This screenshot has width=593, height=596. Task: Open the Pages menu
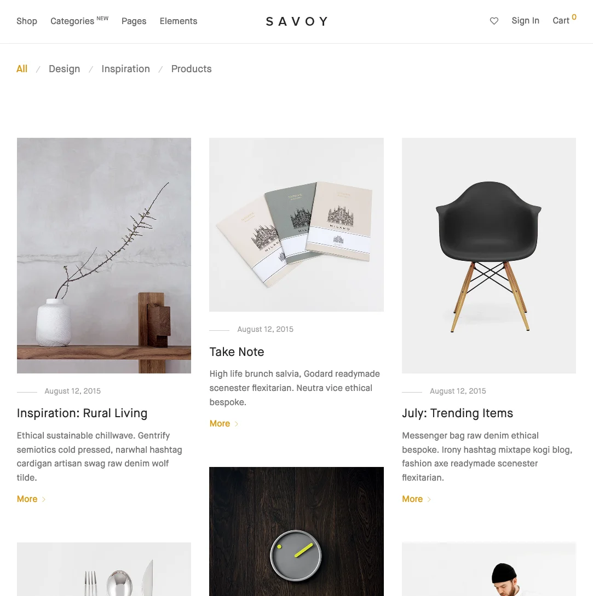(x=134, y=21)
